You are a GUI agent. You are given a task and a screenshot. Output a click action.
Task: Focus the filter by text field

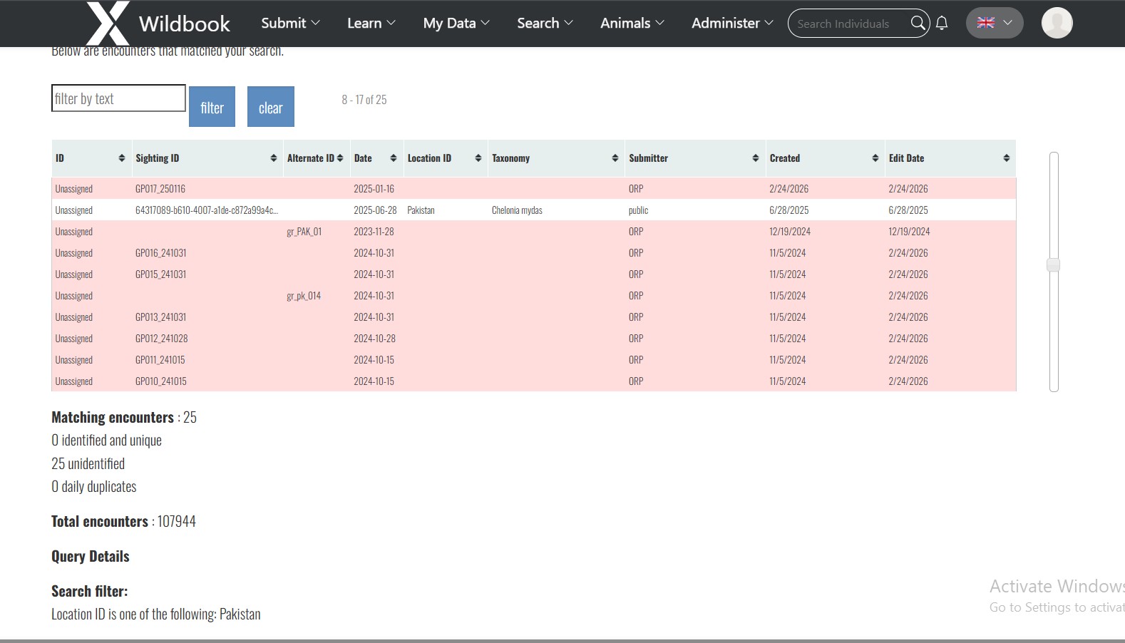(x=118, y=98)
